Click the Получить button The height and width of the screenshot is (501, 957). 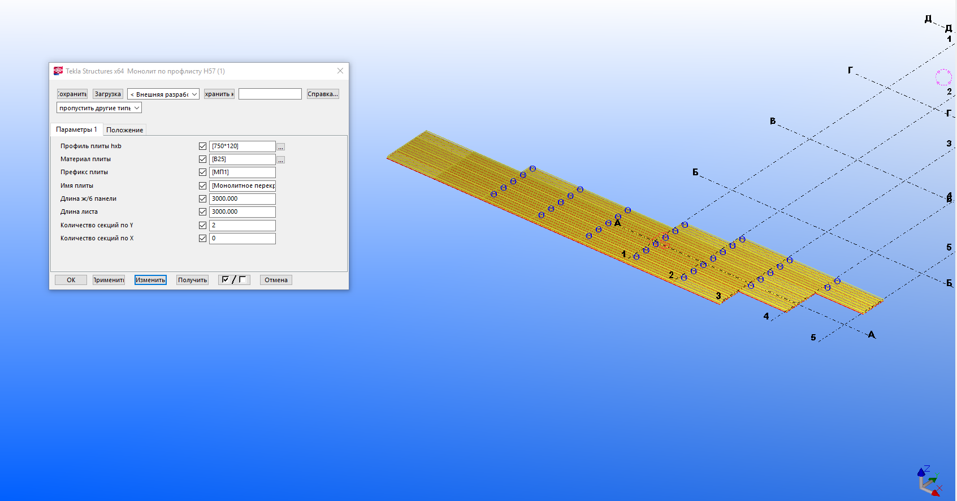pos(192,280)
